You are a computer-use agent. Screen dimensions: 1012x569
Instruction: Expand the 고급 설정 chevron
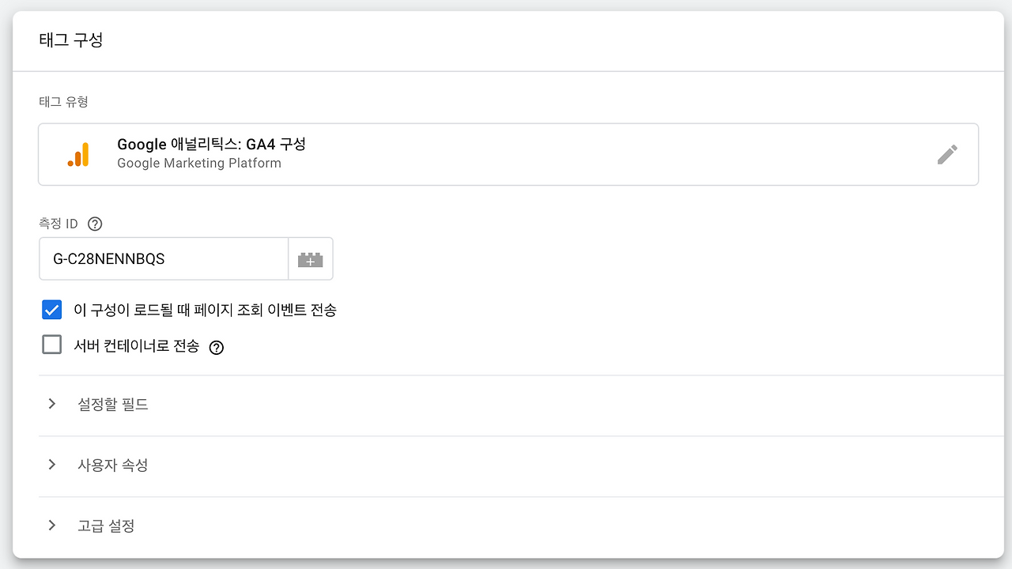click(52, 526)
